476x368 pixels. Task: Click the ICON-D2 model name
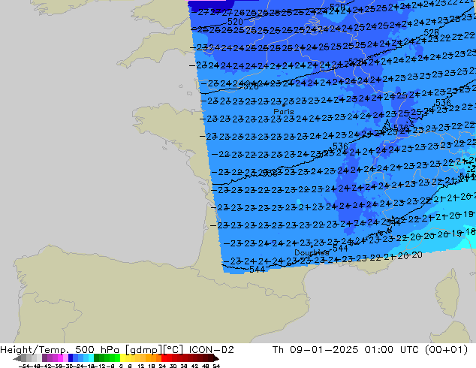click(x=211, y=350)
